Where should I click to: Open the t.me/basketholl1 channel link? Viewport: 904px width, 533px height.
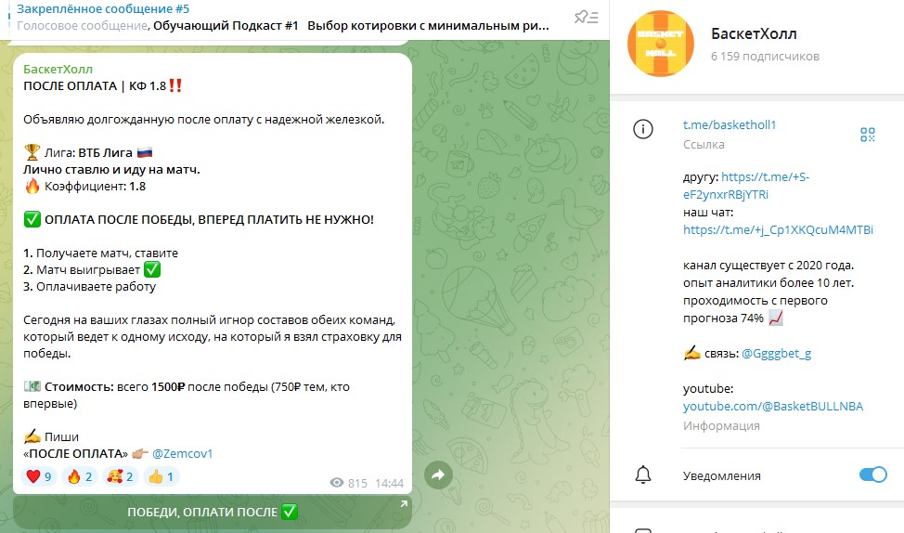click(730, 124)
